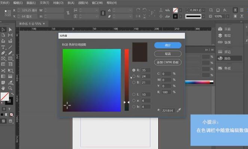Open the 文件(F) menu
The height and width of the screenshot is (149, 248).
click(x=5, y=3)
